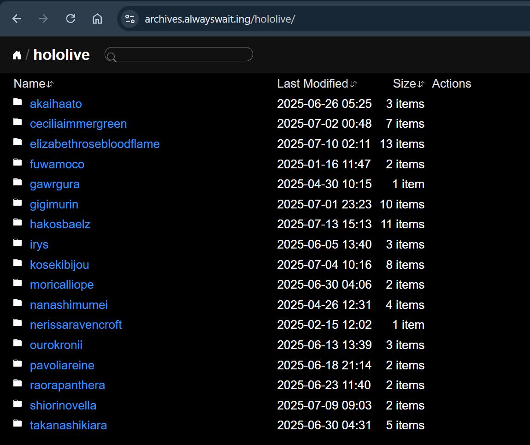530x445 pixels.
Task: Click the 13 items size value
Action: coord(402,144)
